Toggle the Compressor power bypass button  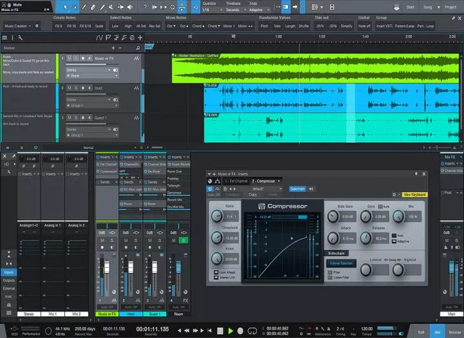(x=210, y=189)
